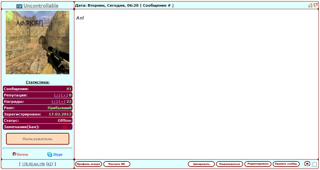Image resolution: width=320 pixels, height=170 pixels.
Task: Click the KZ country link
Action: pos(50,164)
